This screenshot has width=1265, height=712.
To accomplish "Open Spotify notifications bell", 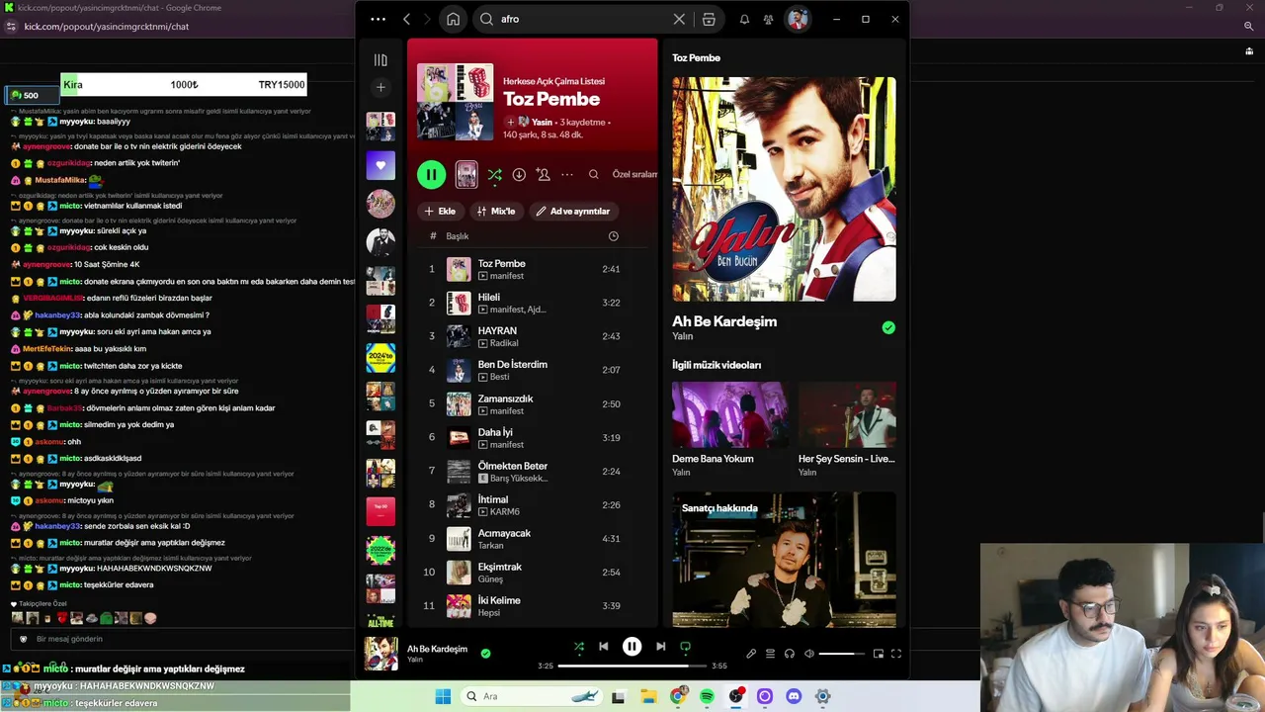I will [x=744, y=19].
